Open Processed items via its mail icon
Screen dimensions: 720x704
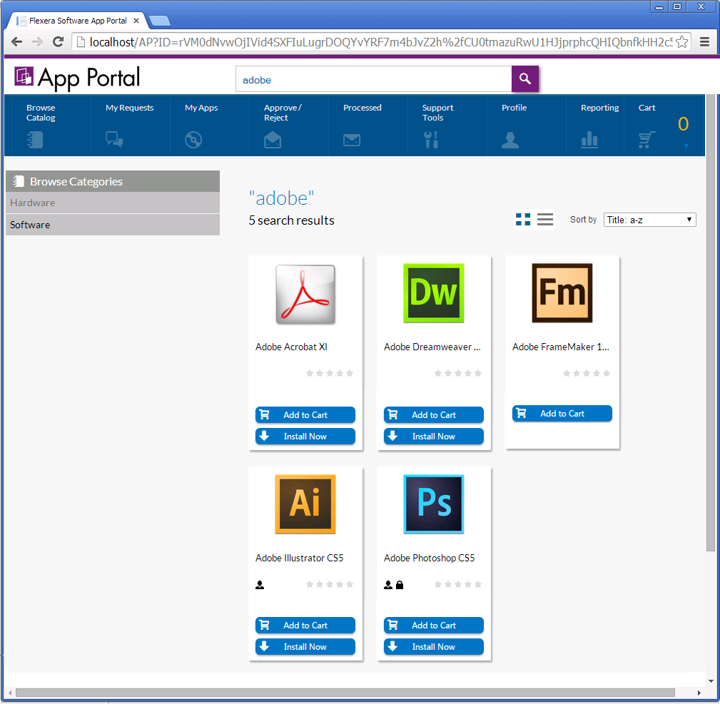351,141
